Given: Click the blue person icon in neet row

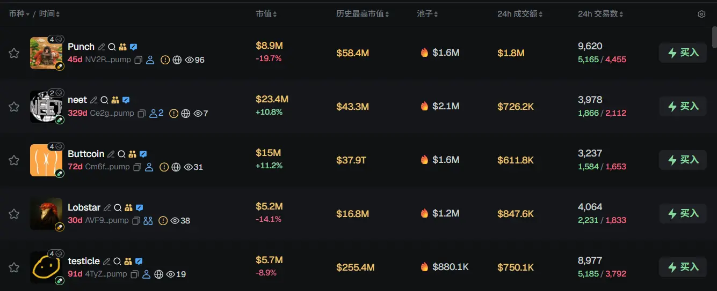Looking at the screenshot, I should (154, 114).
